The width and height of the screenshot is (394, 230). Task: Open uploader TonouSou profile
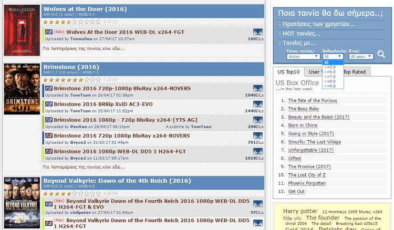[81, 39]
